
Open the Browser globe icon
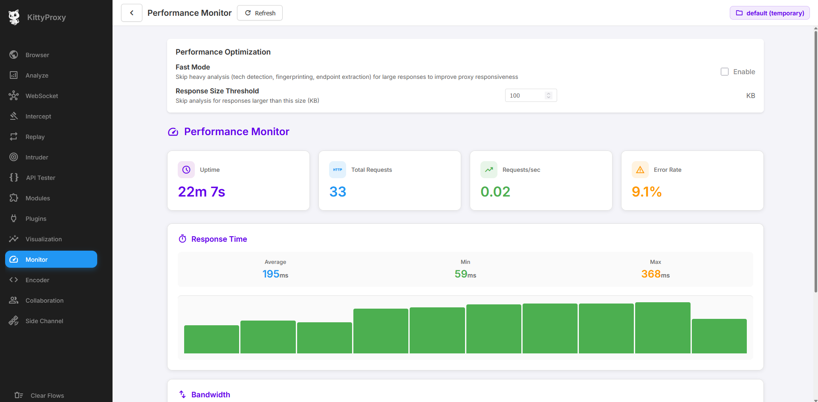click(x=14, y=55)
